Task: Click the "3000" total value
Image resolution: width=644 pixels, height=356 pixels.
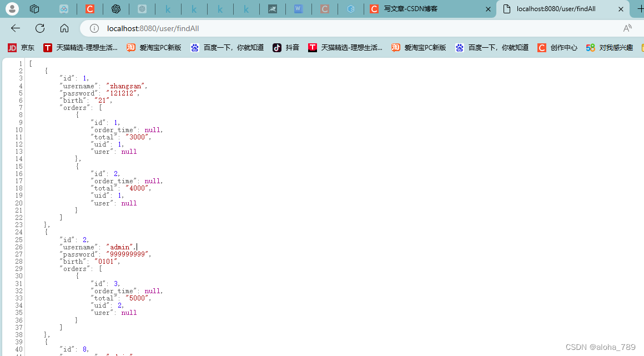Action: (x=137, y=137)
